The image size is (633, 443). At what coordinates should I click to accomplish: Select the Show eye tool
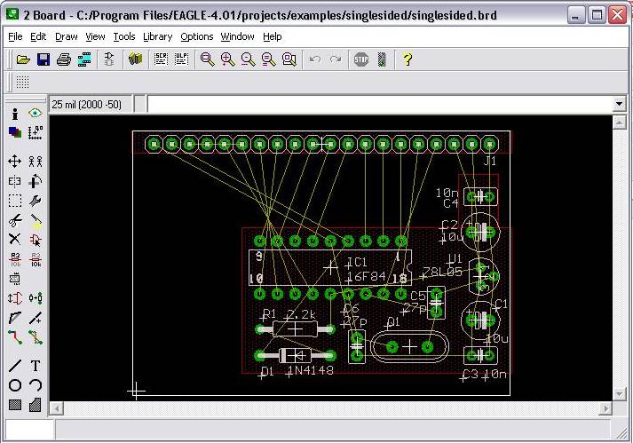pos(36,113)
